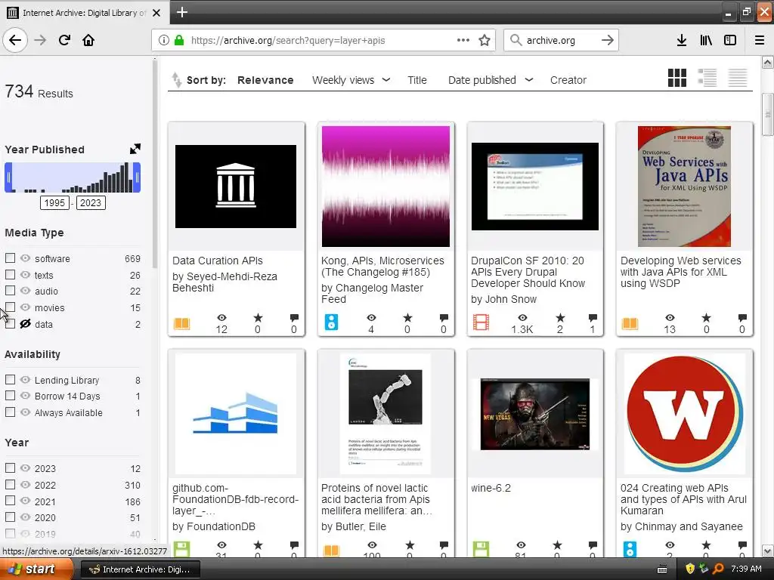Toggle the browser sidebar icon

click(x=730, y=40)
